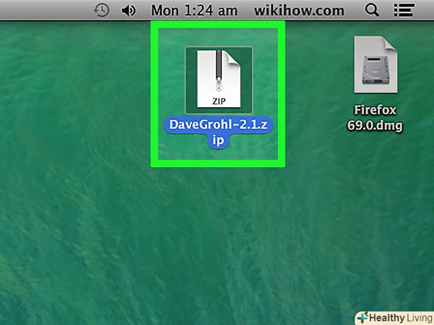Open the Time Machine menu bar icon

click(x=101, y=11)
